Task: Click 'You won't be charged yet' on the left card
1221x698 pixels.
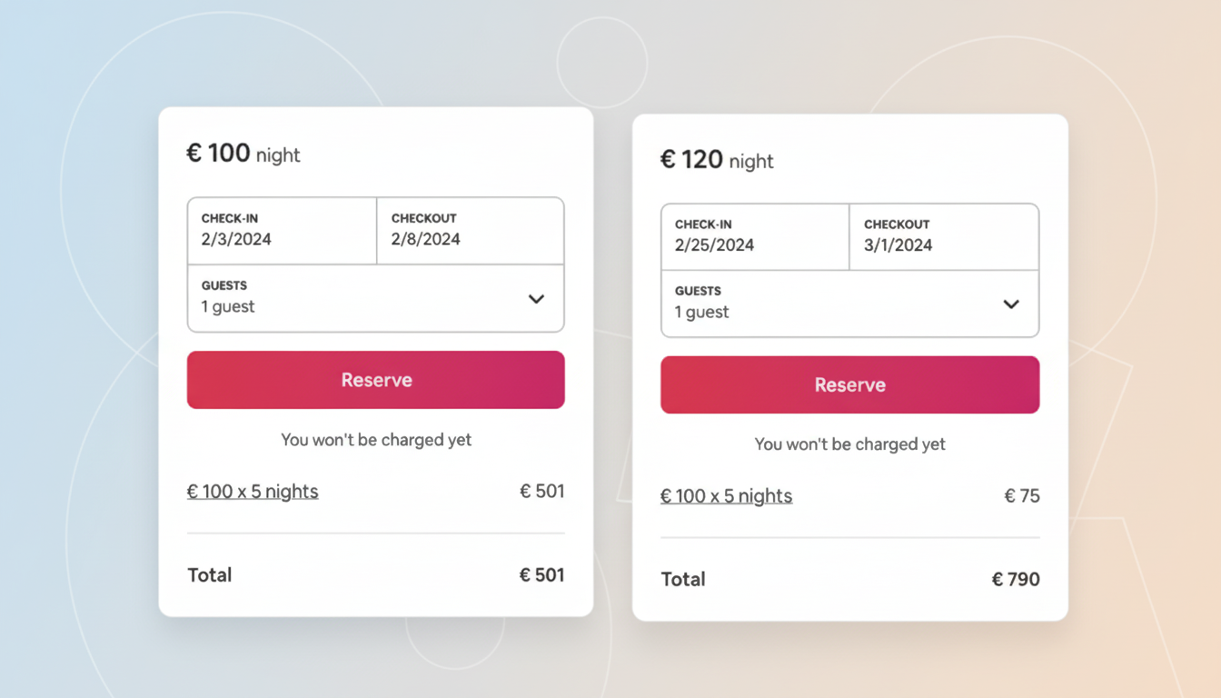Action: (375, 439)
